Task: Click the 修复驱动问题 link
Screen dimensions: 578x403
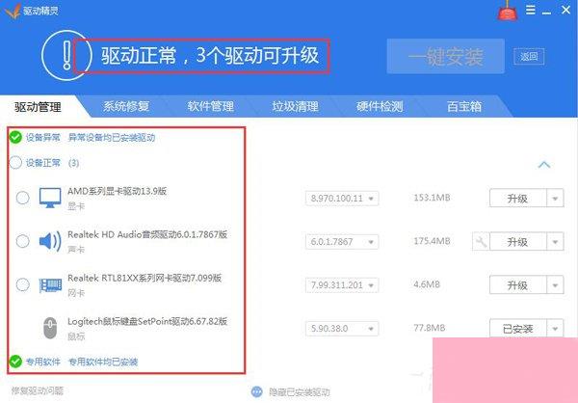Action: tap(38, 390)
